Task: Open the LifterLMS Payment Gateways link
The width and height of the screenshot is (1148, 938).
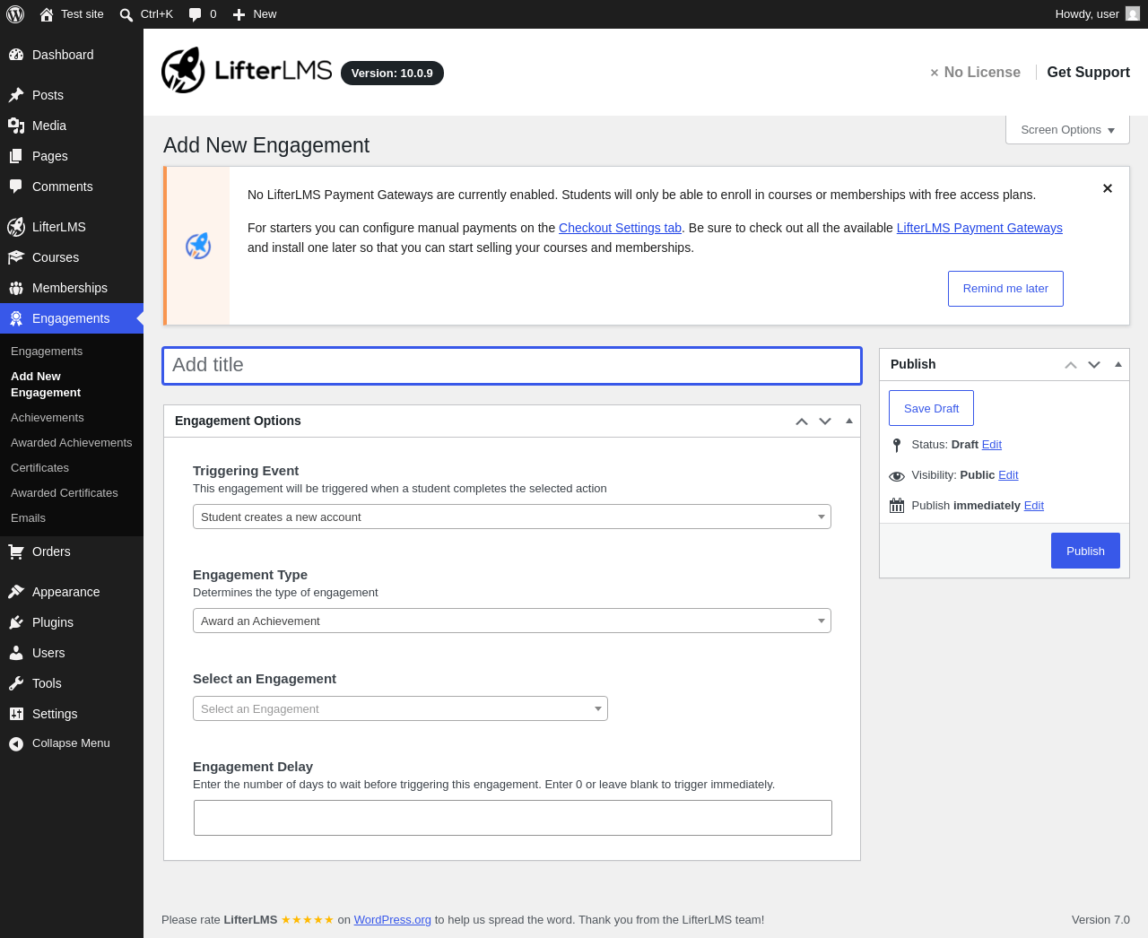Action: 979,228
